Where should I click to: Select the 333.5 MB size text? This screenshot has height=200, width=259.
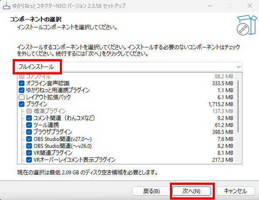point(222,83)
